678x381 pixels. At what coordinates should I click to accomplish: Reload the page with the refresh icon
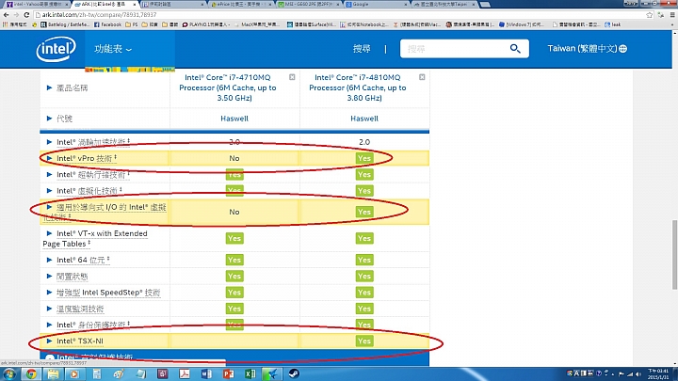[x=26, y=15]
